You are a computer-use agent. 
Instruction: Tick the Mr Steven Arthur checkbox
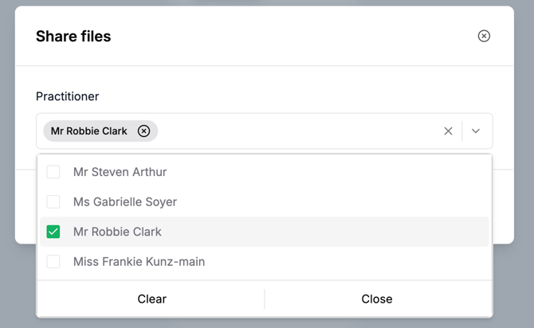pyautogui.click(x=53, y=172)
